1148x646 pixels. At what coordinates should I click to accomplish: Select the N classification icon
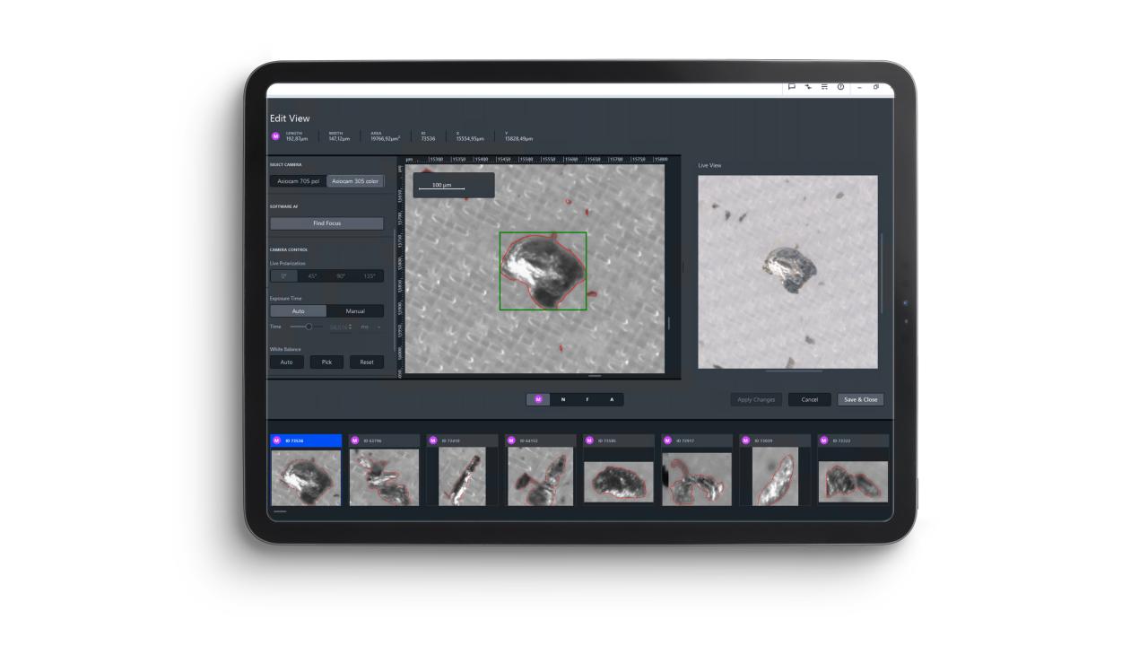[x=561, y=398]
